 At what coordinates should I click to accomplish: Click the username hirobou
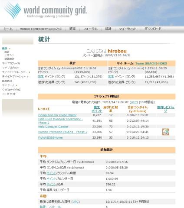click(117, 51)
